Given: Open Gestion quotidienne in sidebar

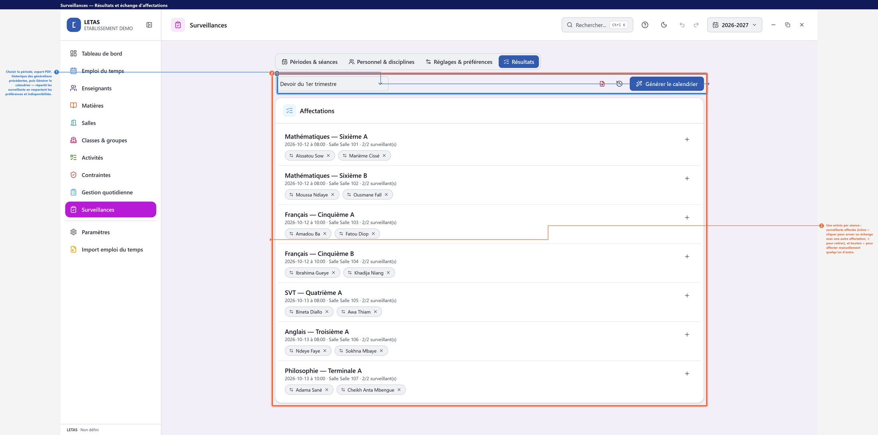Looking at the screenshot, I should 111,192.
